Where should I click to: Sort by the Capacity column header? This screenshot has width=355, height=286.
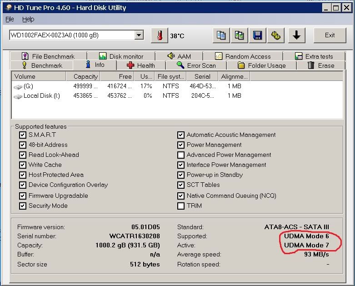pos(83,76)
